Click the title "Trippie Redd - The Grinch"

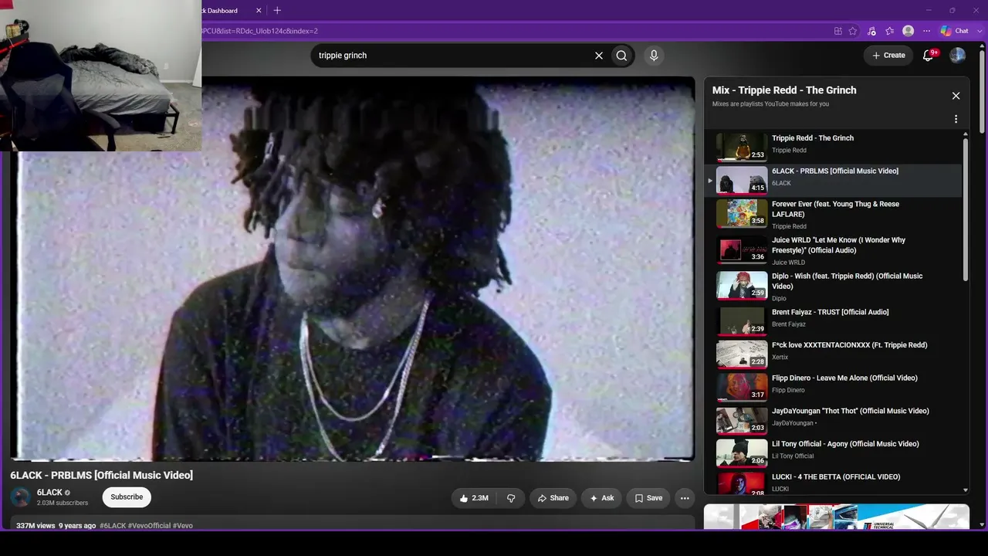pos(813,138)
